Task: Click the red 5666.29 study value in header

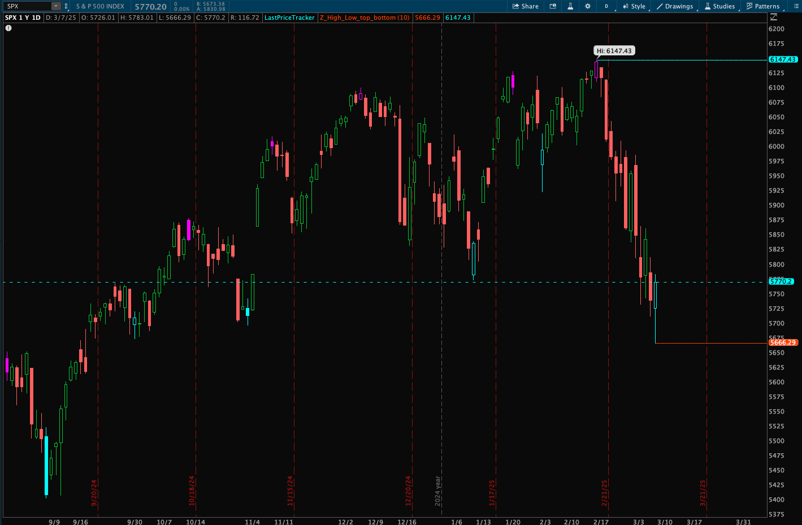Action: coord(427,18)
